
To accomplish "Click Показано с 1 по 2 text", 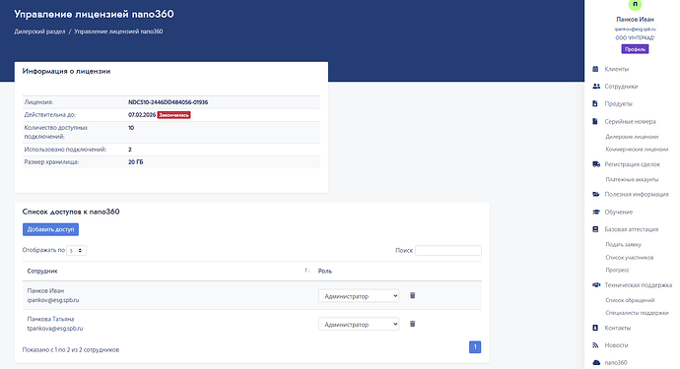I will pos(70,349).
